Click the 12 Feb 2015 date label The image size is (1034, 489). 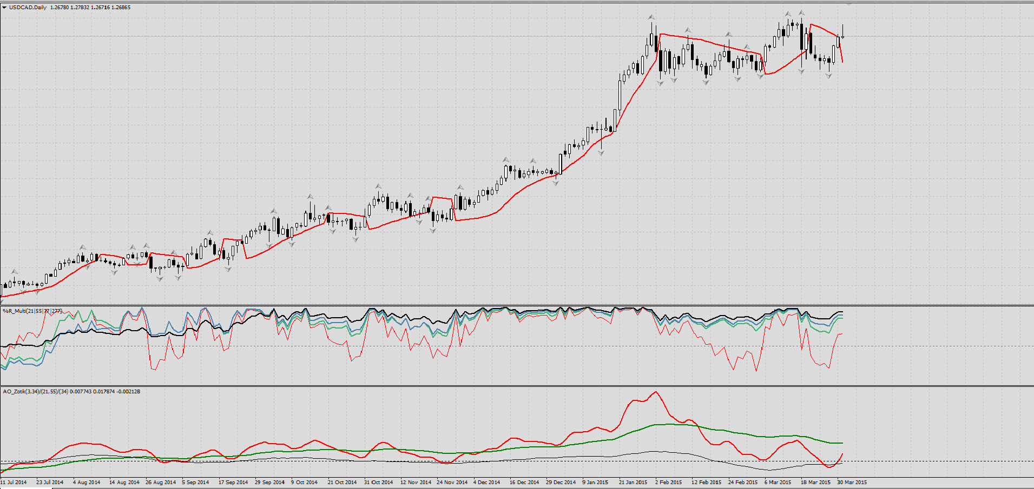tap(706, 483)
